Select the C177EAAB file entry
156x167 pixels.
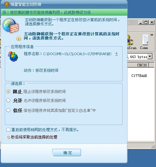[x=139, y=76]
